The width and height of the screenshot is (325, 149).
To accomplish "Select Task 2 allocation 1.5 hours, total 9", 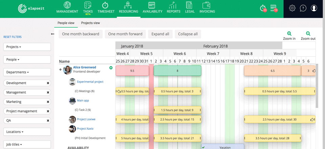I will pyautogui.click(x=177, y=110).
